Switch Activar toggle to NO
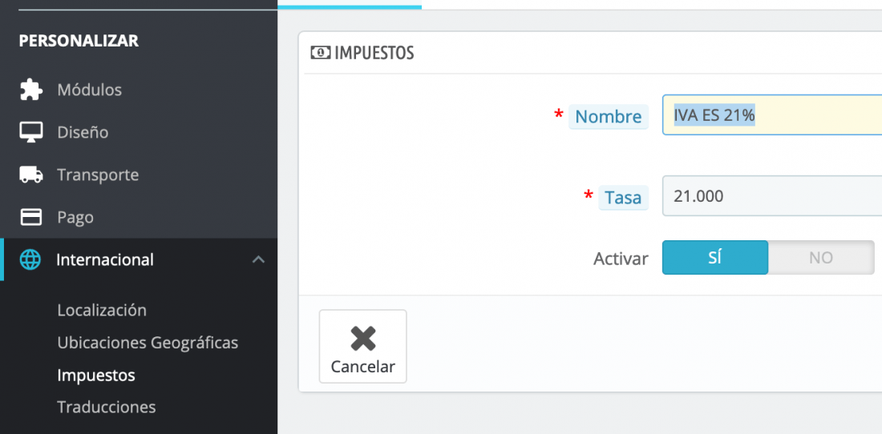Image resolution: width=882 pixels, height=434 pixels. tap(821, 258)
